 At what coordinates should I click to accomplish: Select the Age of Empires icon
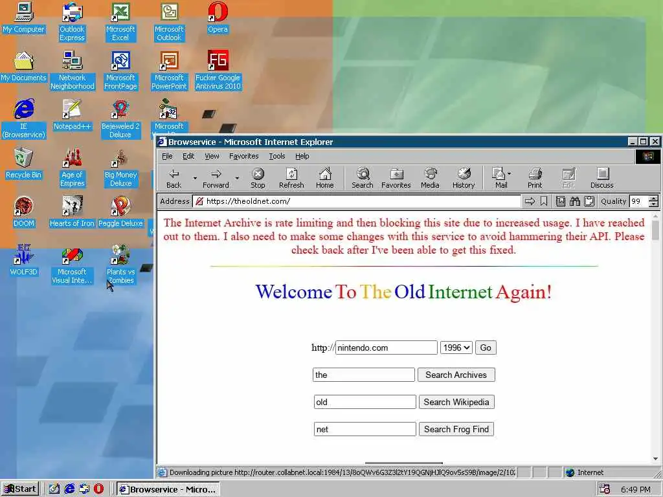[x=73, y=168]
